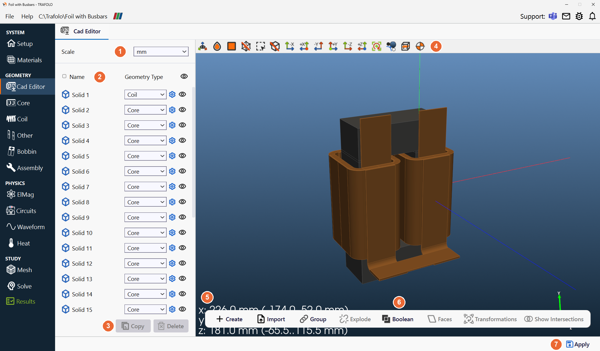Click the email support envelope icon

point(566,16)
